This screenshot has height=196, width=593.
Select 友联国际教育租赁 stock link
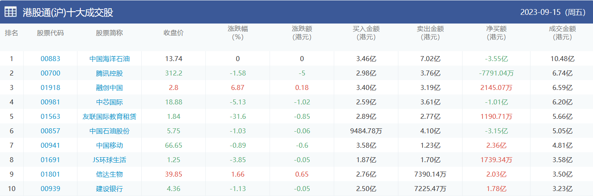point(109,116)
